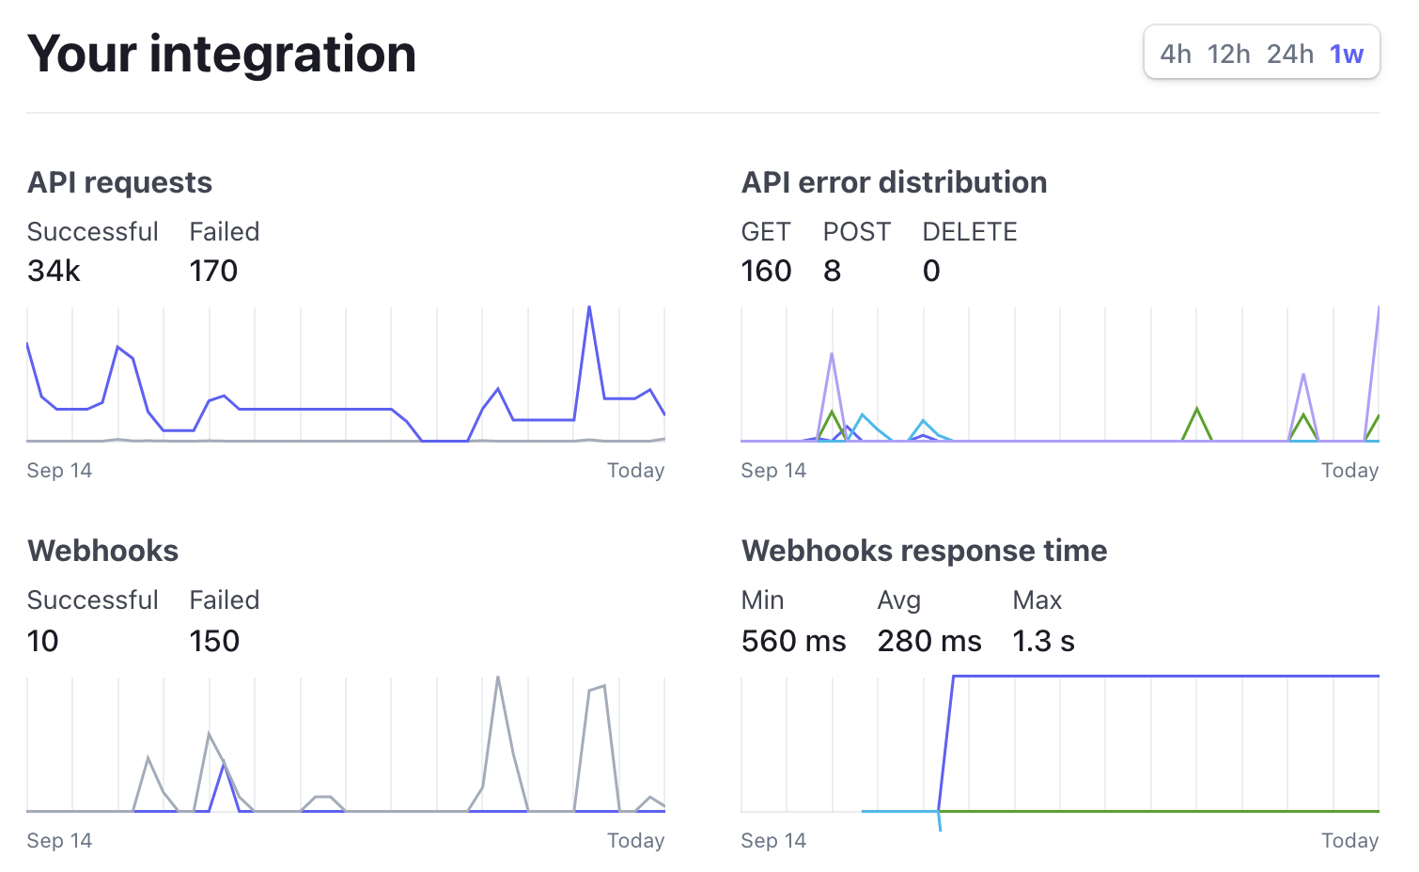Click the Max response time 1.3 s
1419x872 pixels.
click(x=1043, y=641)
